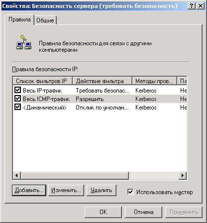Screen dimensions: 207x223
Task: Uncheck the Весь ICMP-трафик rule checkbox
Action: point(17,99)
